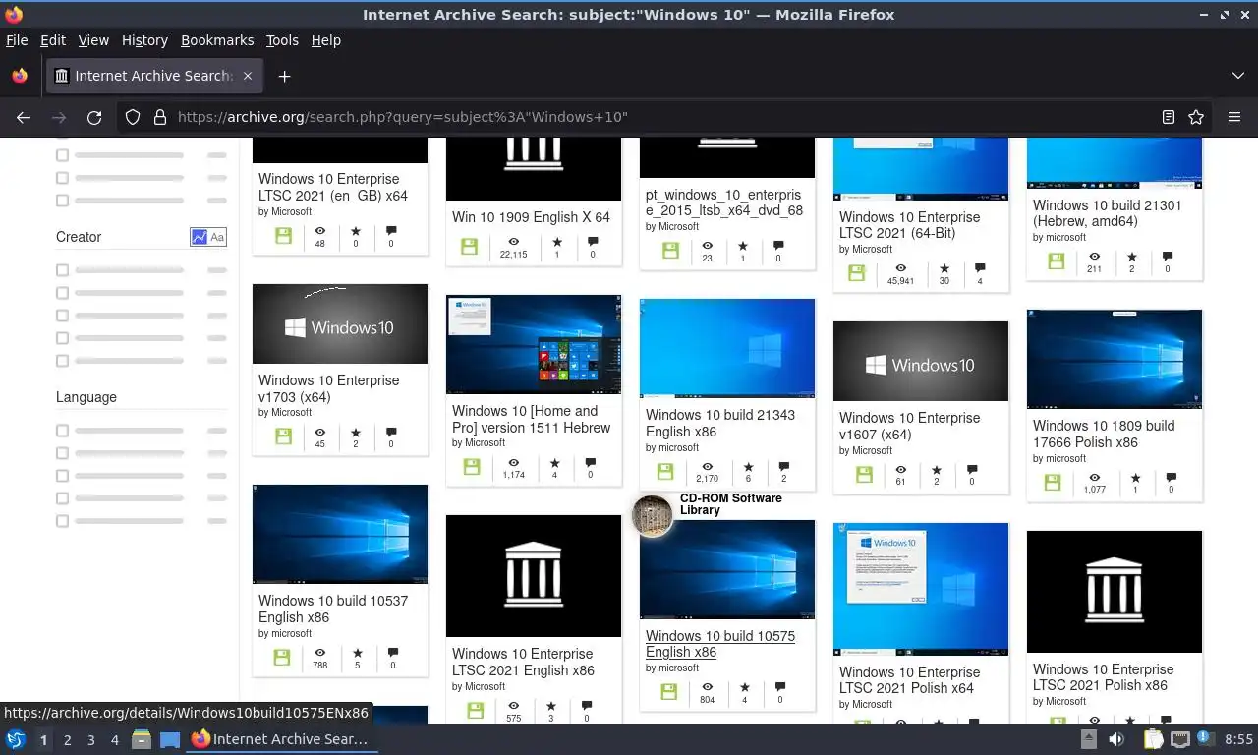Image resolution: width=1258 pixels, height=755 pixels.
Task: Tick the last checkbox under the Creator heading
Action: point(62,360)
